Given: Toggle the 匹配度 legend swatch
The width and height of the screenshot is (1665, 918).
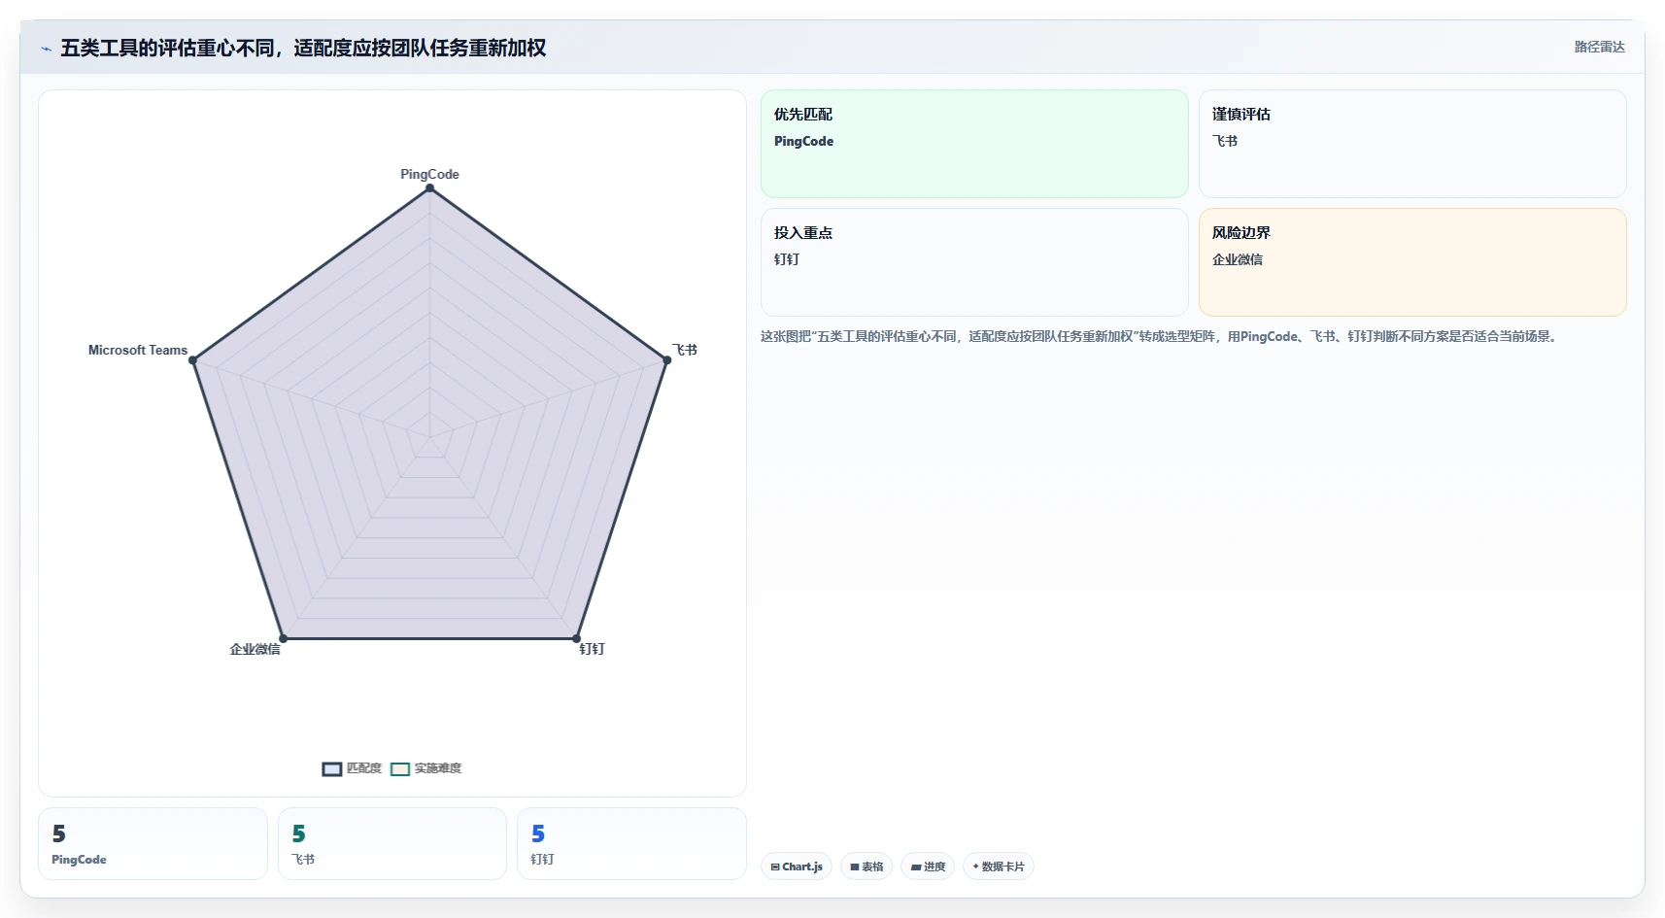Looking at the screenshot, I should (x=332, y=769).
